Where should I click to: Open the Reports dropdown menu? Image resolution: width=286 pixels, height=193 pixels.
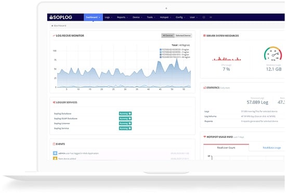[x=122, y=17]
